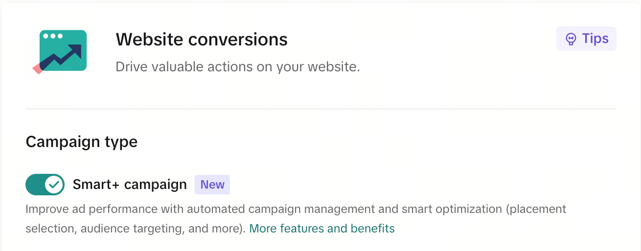
Task: Open the Tips panel
Action: pos(586,39)
